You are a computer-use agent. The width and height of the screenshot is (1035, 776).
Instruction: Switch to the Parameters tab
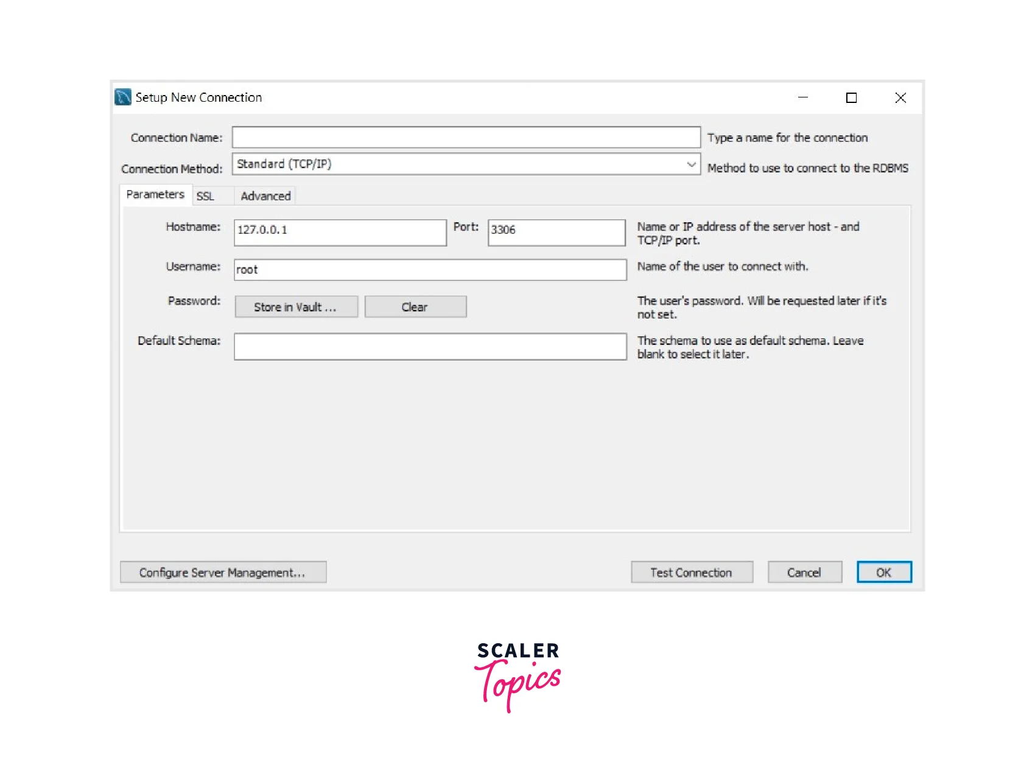point(155,195)
